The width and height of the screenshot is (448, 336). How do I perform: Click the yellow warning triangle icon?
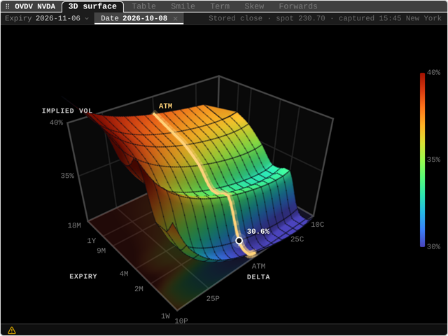point(12,330)
